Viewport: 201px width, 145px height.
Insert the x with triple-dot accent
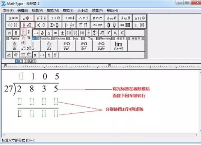pyautogui.click(x=55, y=55)
